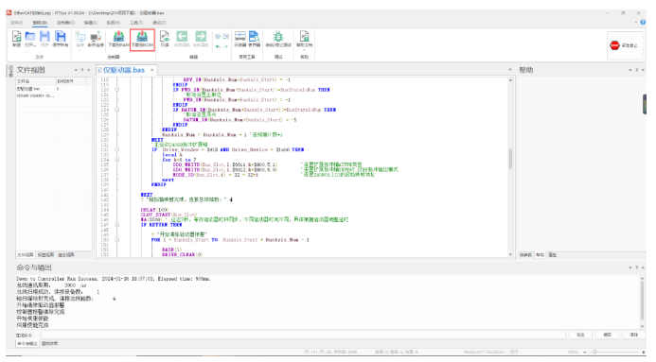Select the 仅驱动器.bas row in file list

[53, 89]
